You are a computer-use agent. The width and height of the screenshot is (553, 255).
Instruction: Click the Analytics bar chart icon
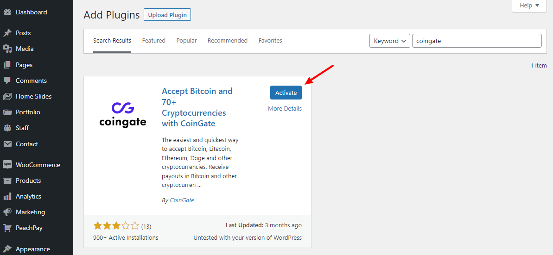tap(7, 196)
